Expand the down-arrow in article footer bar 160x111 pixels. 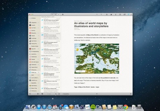pyautogui.click(x=97, y=94)
